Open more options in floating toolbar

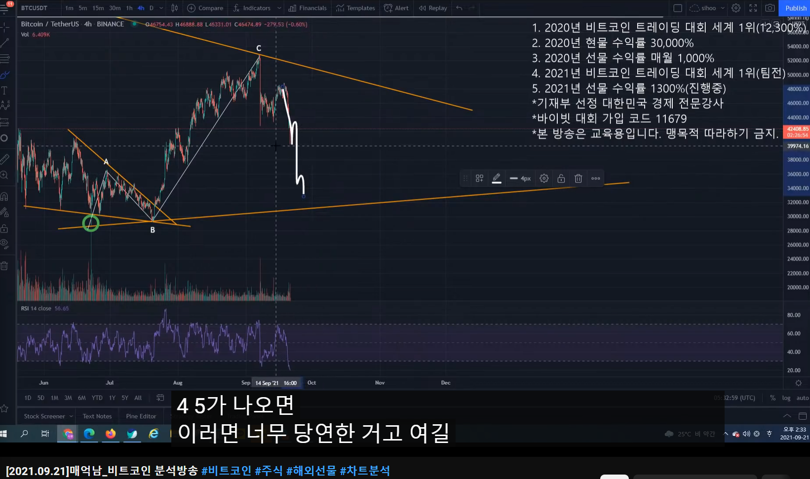pos(596,179)
